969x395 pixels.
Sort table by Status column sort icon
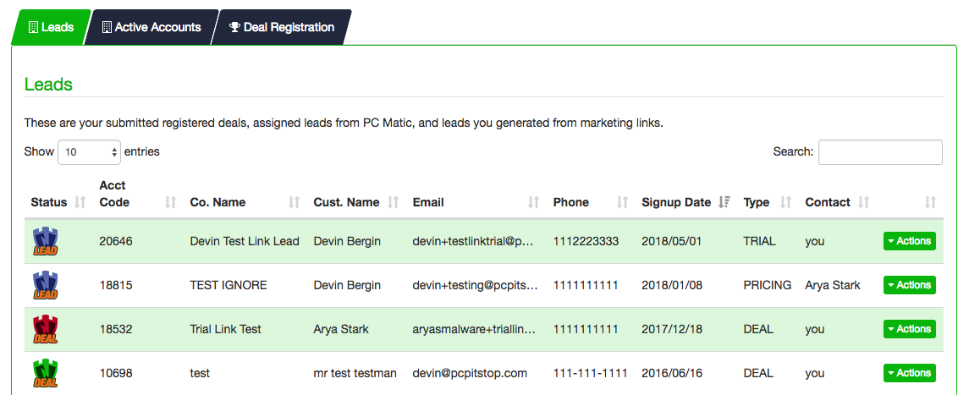pyautogui.click(x=80, y=202)
